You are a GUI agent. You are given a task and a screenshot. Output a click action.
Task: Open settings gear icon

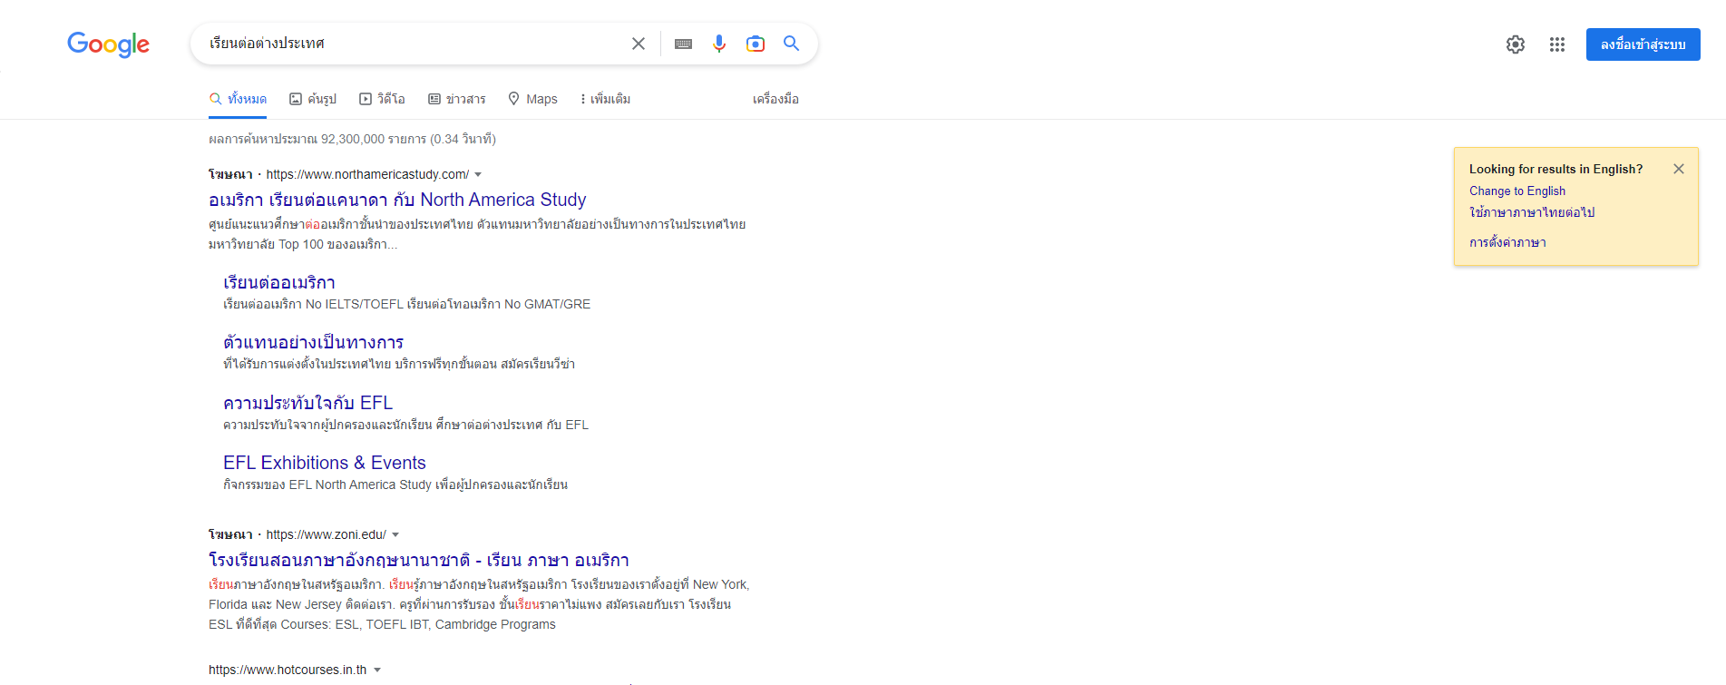[1516, 44]
